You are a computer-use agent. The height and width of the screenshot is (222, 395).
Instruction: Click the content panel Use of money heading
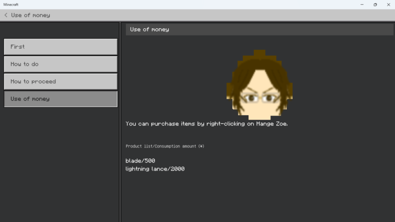tap(150, 29)
